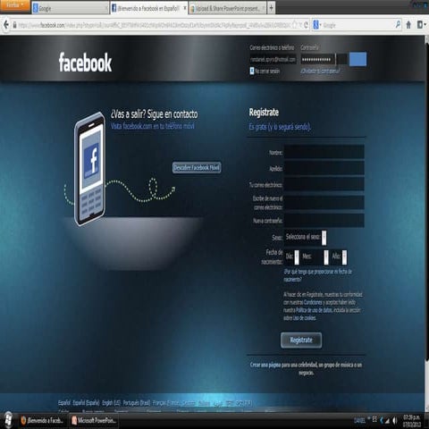Switch to Upload & Share PowerPoint tab
This screenshot has height=429, width=429.
228,8
